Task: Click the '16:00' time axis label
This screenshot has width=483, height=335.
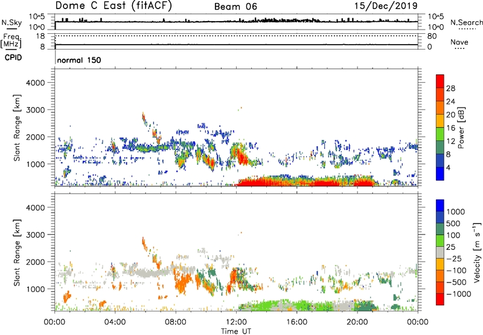Action: tap(296, 322)
